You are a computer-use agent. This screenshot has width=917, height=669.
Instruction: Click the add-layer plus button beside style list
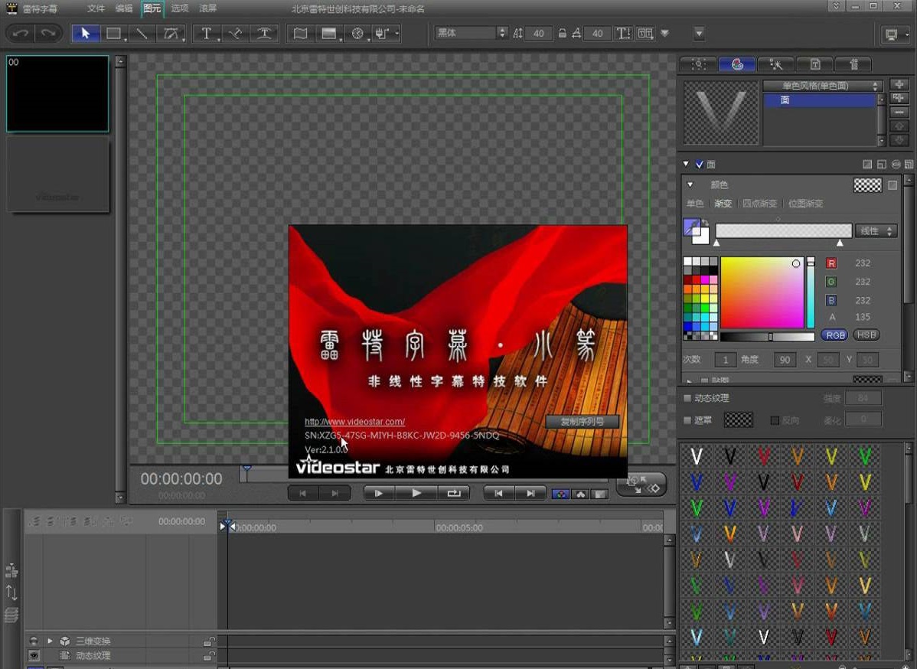point(899,84)
